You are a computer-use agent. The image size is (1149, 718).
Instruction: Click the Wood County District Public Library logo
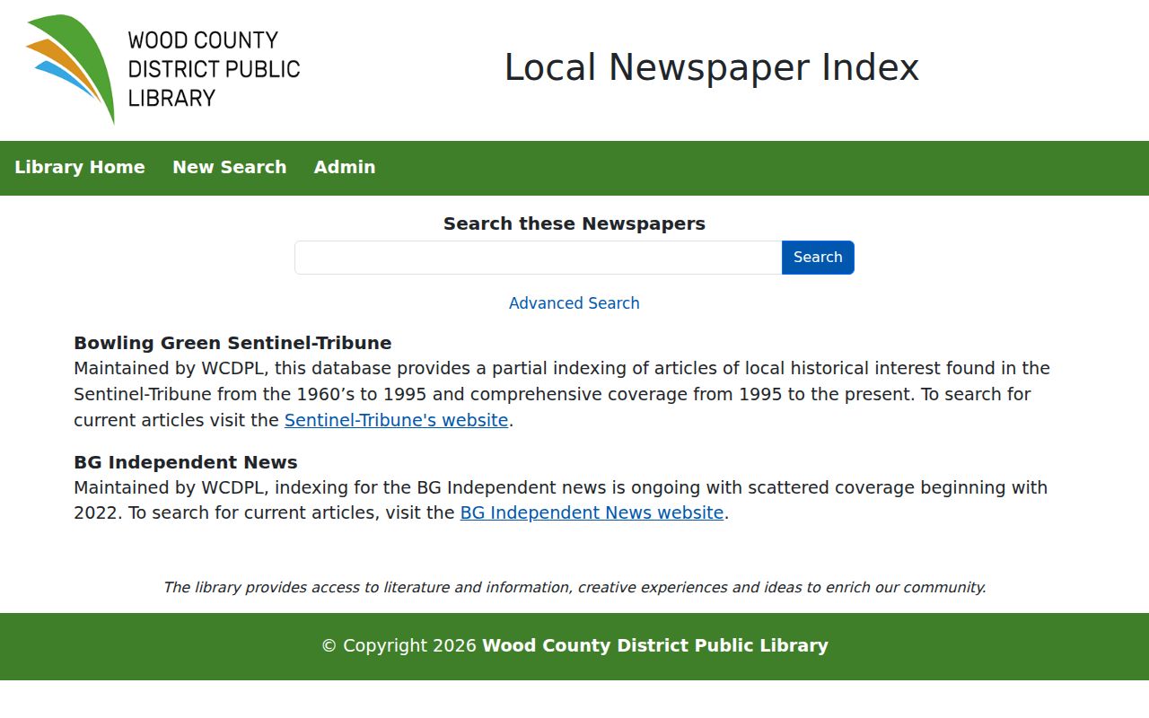coord(162,69)
